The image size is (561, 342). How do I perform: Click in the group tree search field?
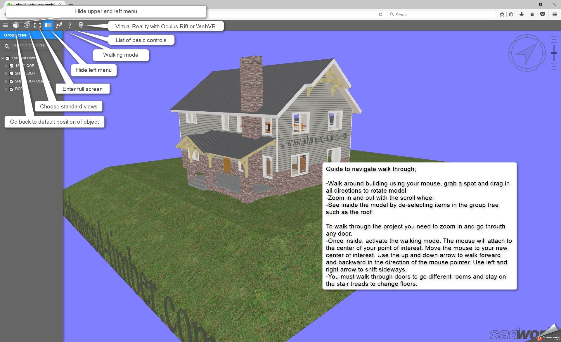click(x=35, y=45)
